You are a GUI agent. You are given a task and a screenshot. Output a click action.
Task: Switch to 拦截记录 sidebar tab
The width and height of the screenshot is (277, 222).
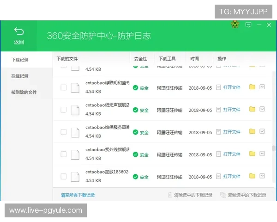coord(27,76)
